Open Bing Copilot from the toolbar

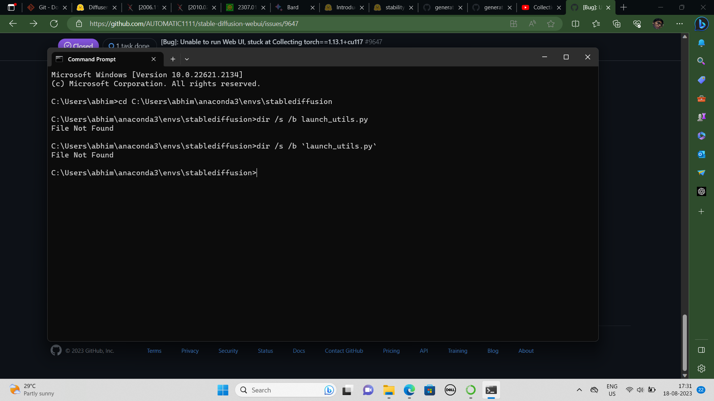(x=702, y=24)
